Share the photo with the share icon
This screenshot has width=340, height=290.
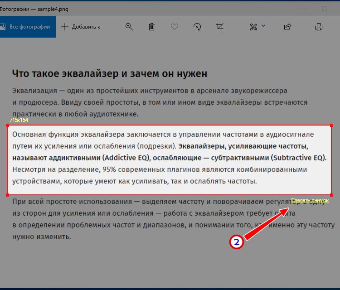click(x=287, y=27)
